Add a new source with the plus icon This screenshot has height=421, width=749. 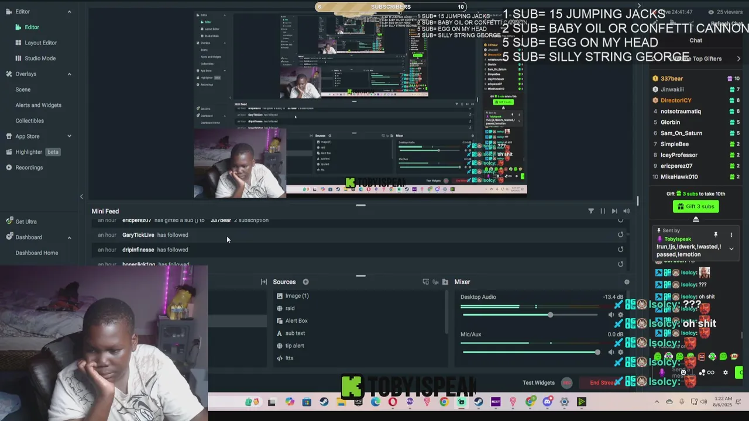point(305,282)
